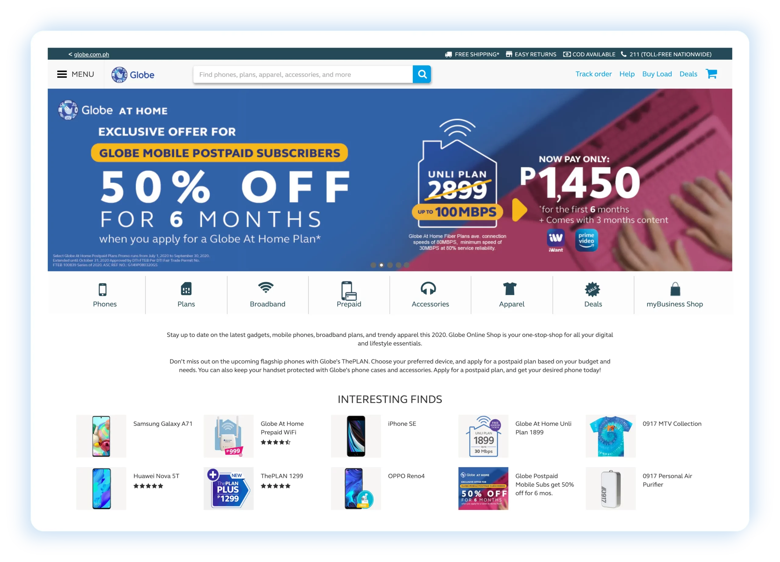Open the Samsung Galaxy A71 thumbnail
Screen dimensions: 780x562
[x=101, y=436]
